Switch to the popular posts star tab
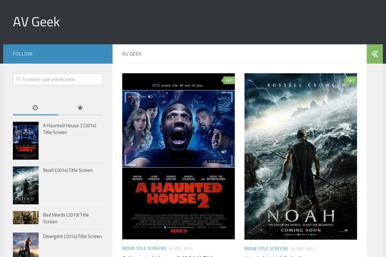Screen dimensions: 386x257 tap(80, 108)
